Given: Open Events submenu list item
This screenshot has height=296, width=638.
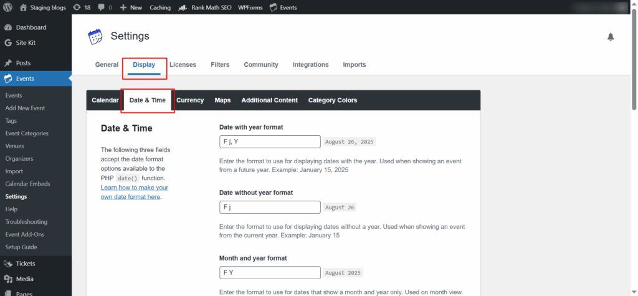Looking at the screenshot, I should [x=14, y=95].
